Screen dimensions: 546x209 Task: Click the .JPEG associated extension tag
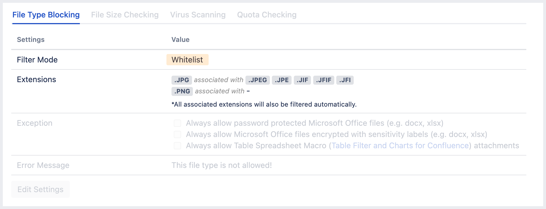point(258,80)
